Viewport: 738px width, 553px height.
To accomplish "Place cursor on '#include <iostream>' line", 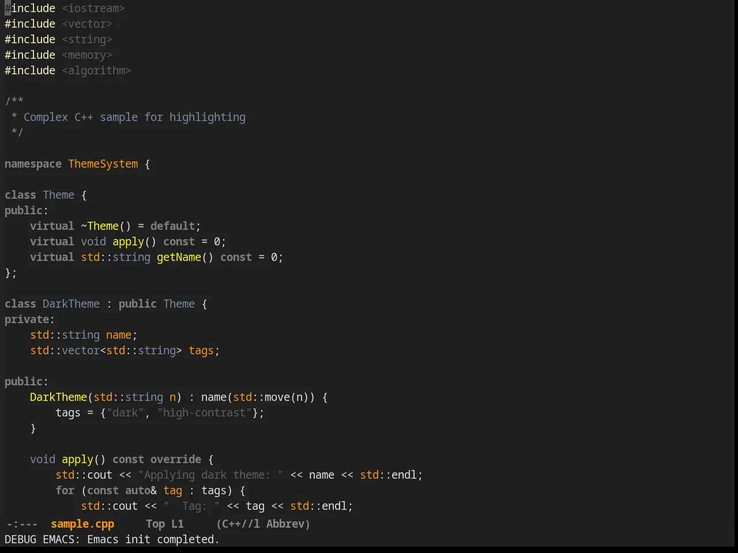I will click(x=65, y=8).
